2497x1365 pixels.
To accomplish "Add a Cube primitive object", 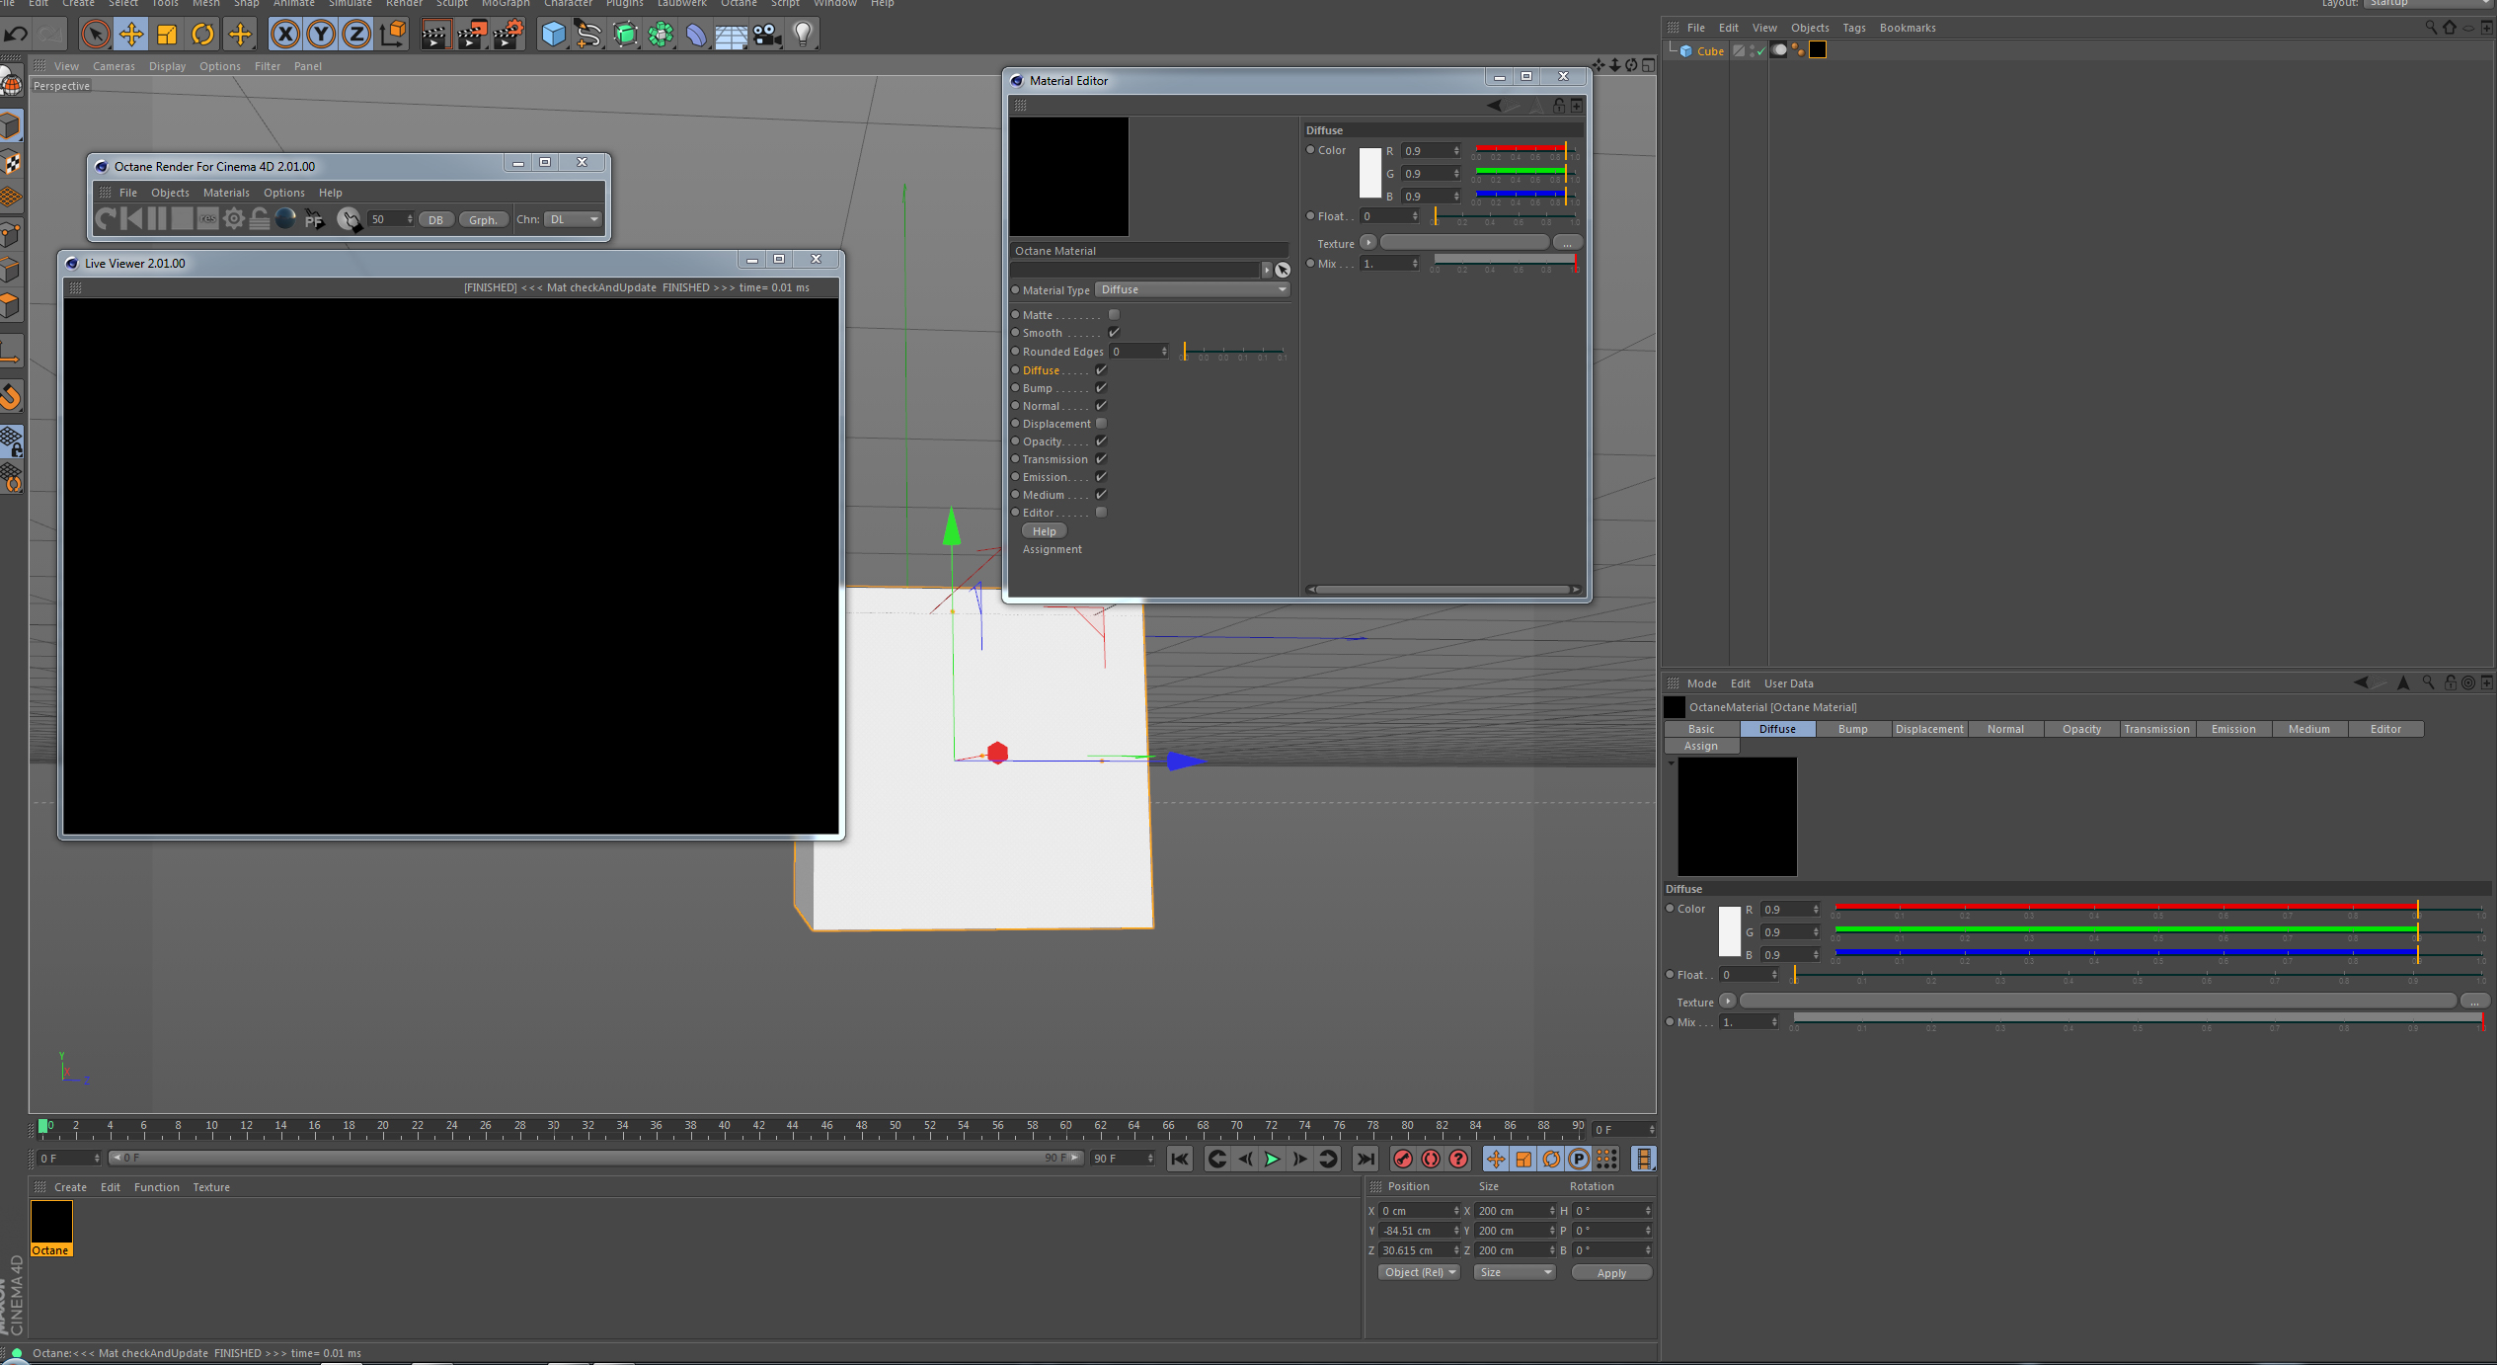I will click(554, 35).
